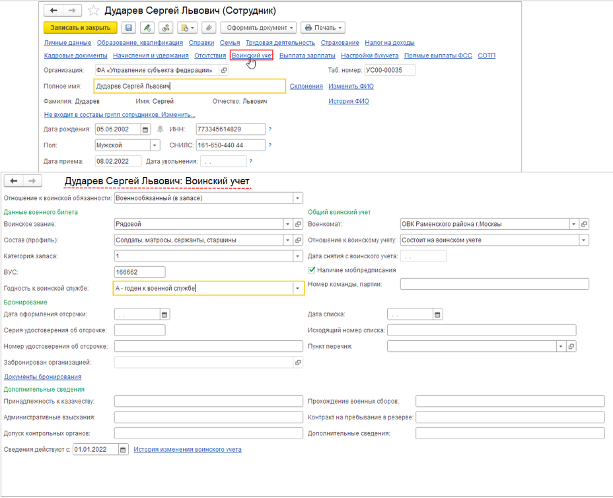613x498 pixels.
Task: Expand Отношение к воинской обязанности dropdown
Action: tap(297, 197)
